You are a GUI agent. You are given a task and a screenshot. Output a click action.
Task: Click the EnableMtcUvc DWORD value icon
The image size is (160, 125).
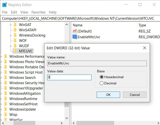click(x=75, y=37)
